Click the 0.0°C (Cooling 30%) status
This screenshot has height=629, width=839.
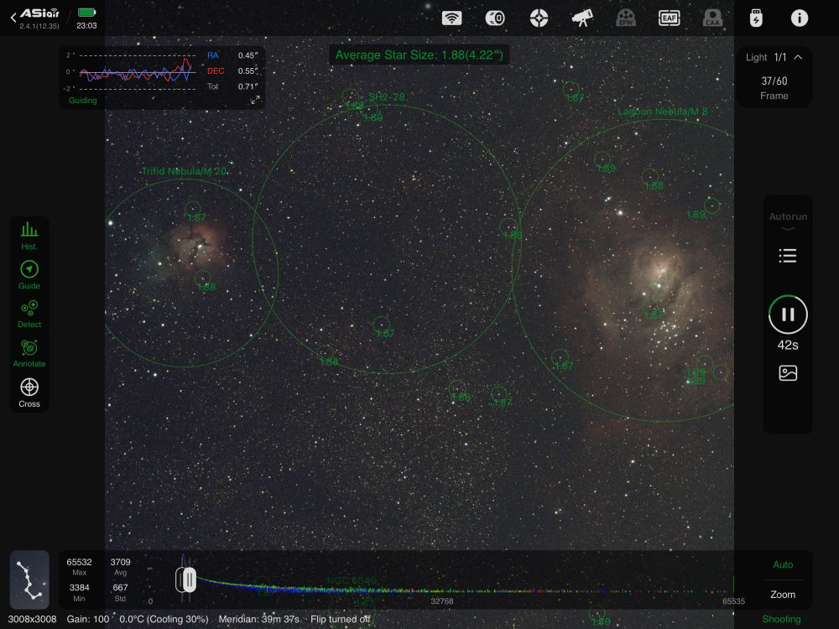tap(164, 620)
